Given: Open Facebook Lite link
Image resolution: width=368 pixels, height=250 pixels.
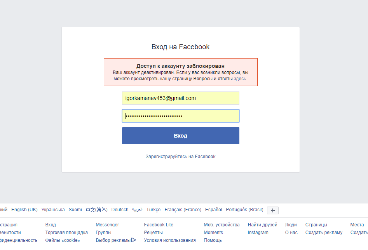Looking at the screenshot, I should pyautogui.click(x=159, y=225).
